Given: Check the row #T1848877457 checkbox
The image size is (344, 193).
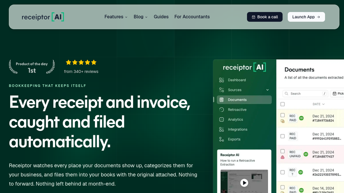Looking at the screenshot, I should (282, 151).
